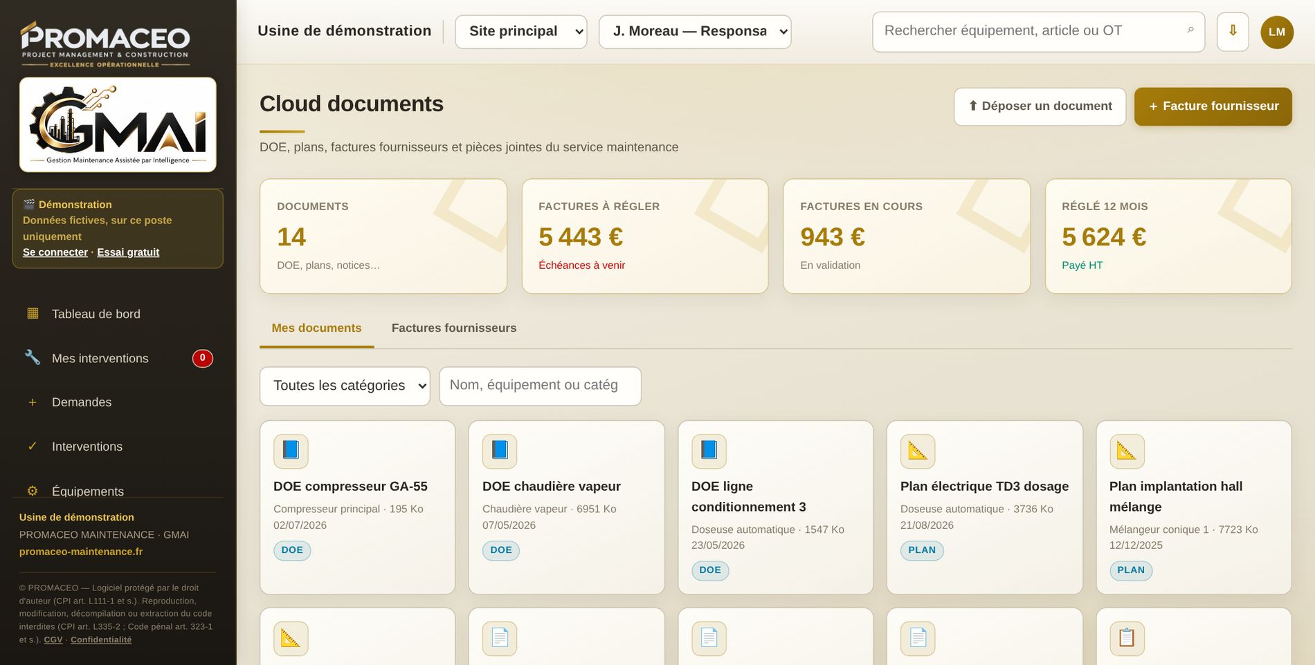Open the Demandes menu item
1315x665 pixels.
(118, 402)
